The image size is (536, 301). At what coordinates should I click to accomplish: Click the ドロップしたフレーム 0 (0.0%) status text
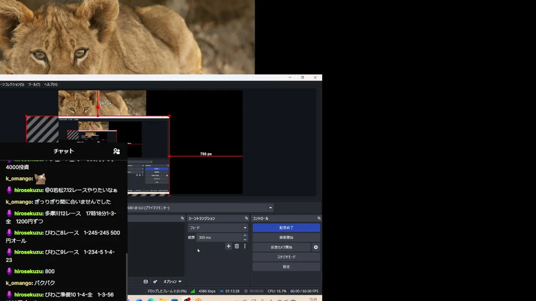pos(167,291)
